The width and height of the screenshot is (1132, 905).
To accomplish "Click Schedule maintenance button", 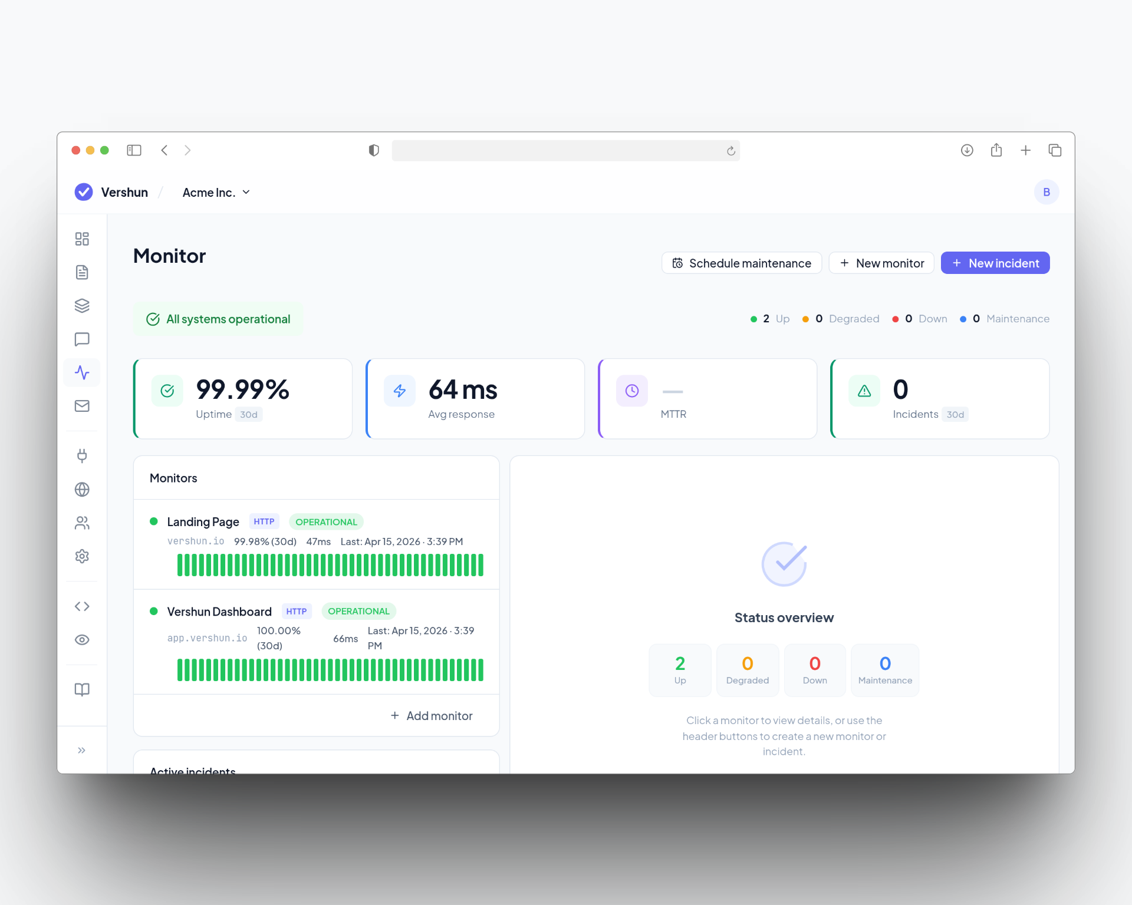I will [x=742, y=263].
